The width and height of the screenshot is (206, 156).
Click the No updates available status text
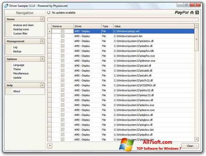point(64,12)
